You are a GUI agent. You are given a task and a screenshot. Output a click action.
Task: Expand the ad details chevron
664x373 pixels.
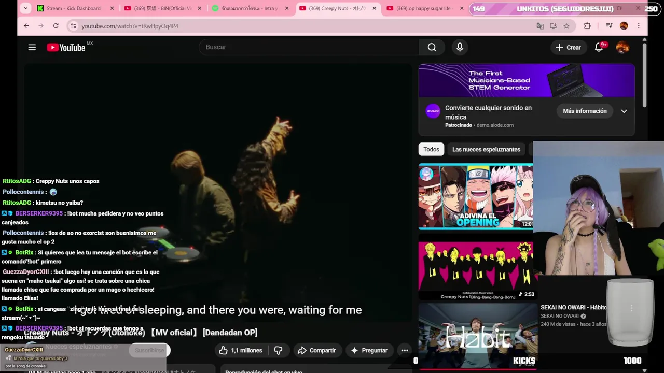(x=624, y=111)
